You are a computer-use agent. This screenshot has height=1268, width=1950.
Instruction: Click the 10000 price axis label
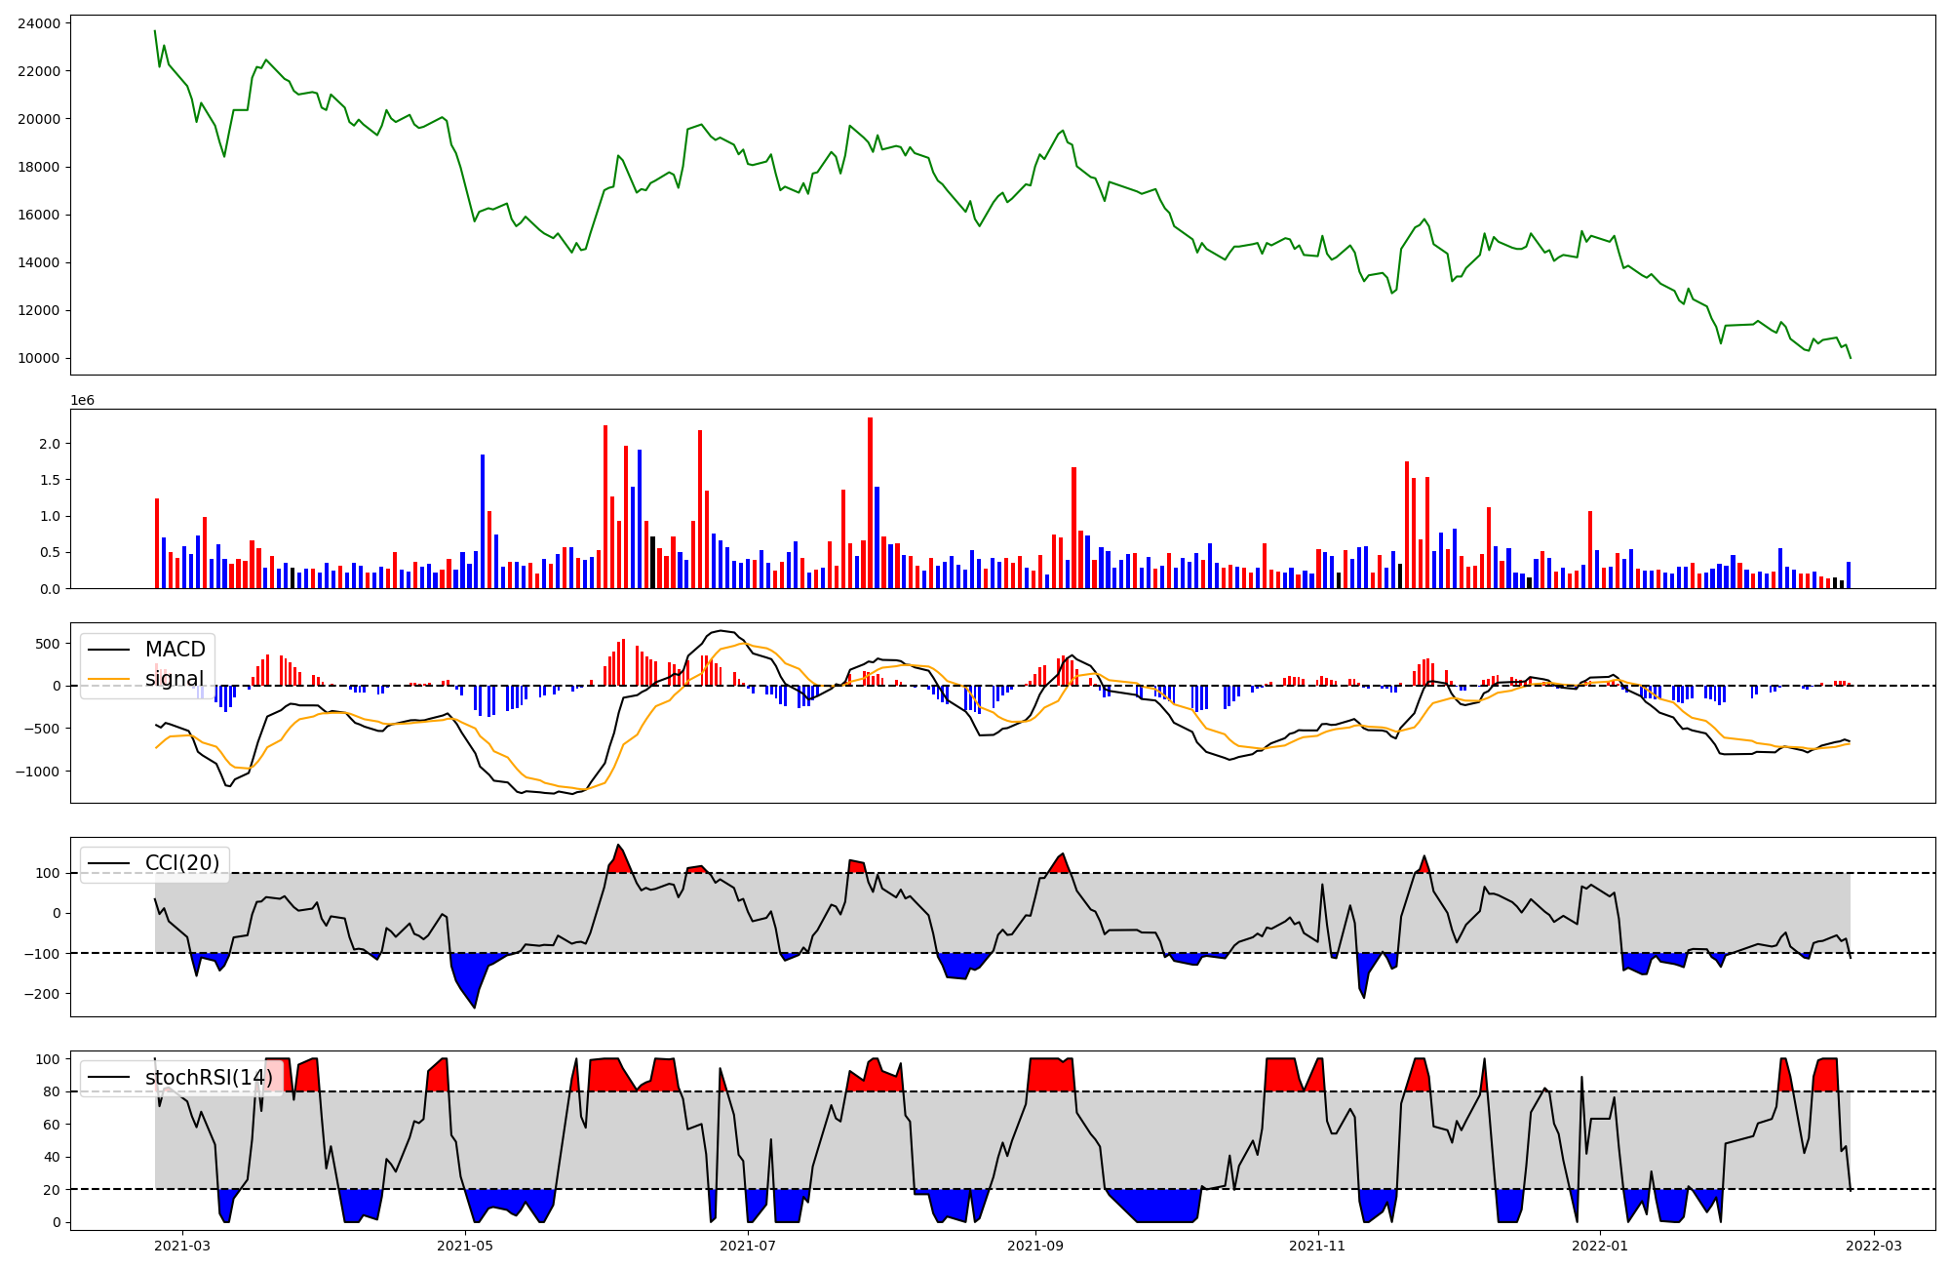coord(39,358)
